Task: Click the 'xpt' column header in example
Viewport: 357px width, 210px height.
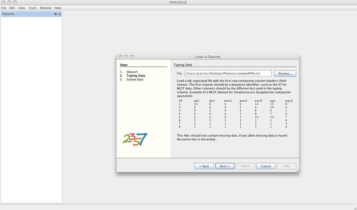Action: (x=273, y=101)
